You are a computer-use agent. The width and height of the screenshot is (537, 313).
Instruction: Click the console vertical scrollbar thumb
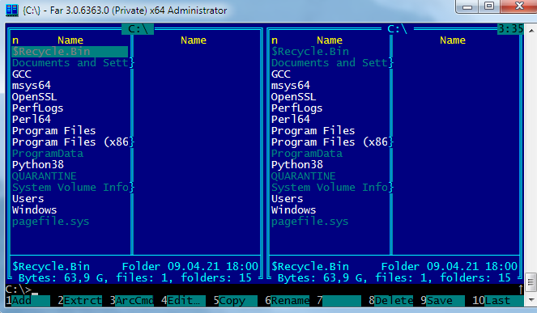click(531, 282)
